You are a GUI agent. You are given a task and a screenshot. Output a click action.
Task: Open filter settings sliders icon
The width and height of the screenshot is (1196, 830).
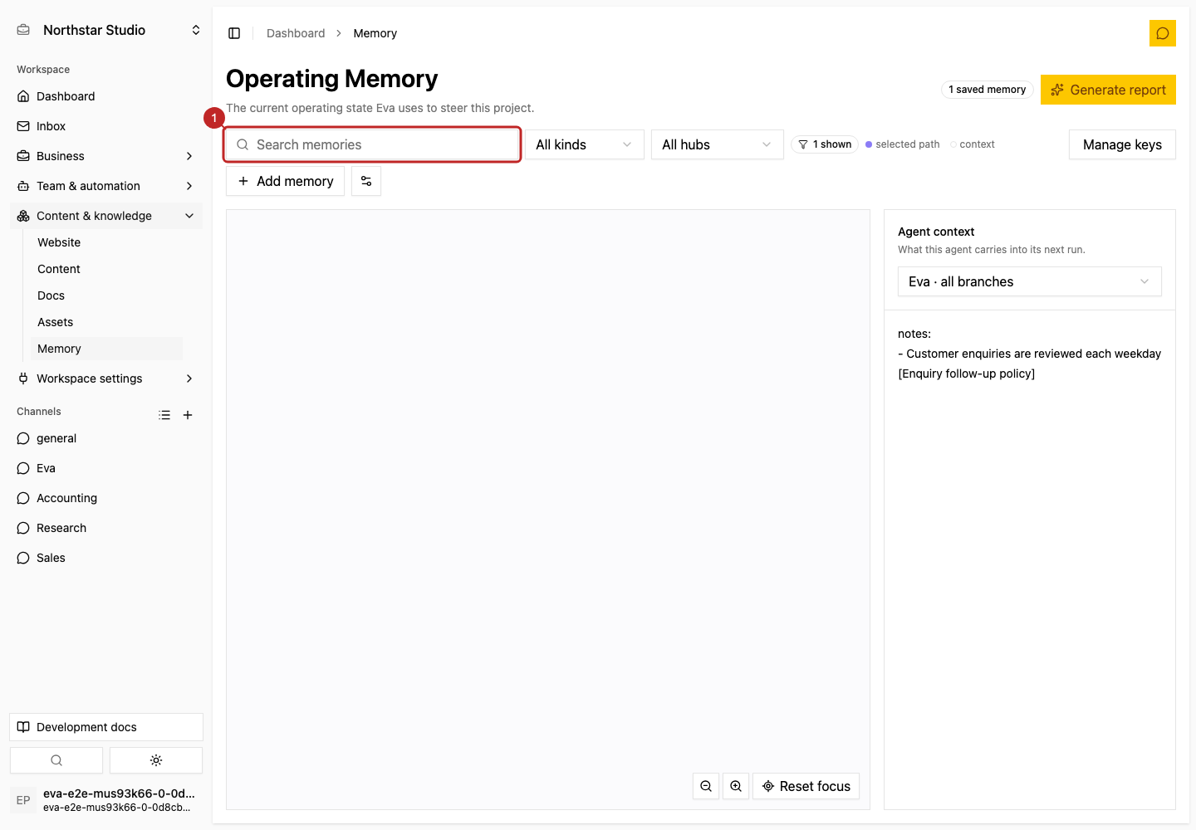tap(366, 181)
